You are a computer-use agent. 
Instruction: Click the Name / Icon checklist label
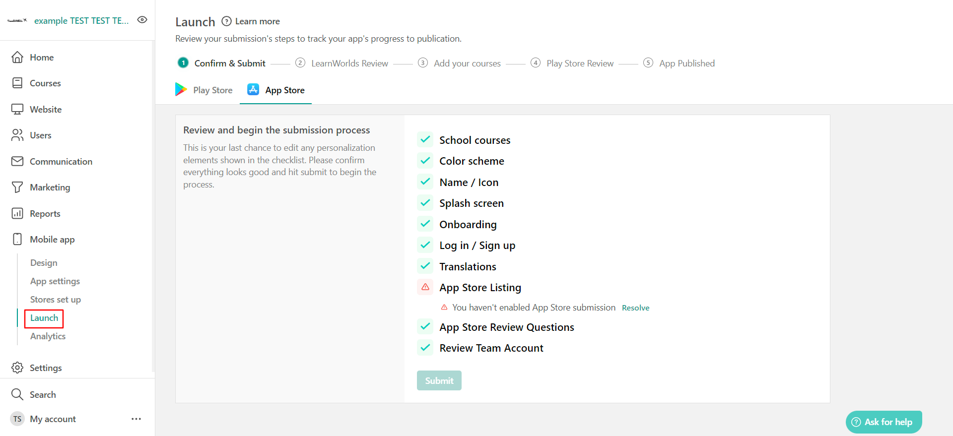tap(469, 183)
